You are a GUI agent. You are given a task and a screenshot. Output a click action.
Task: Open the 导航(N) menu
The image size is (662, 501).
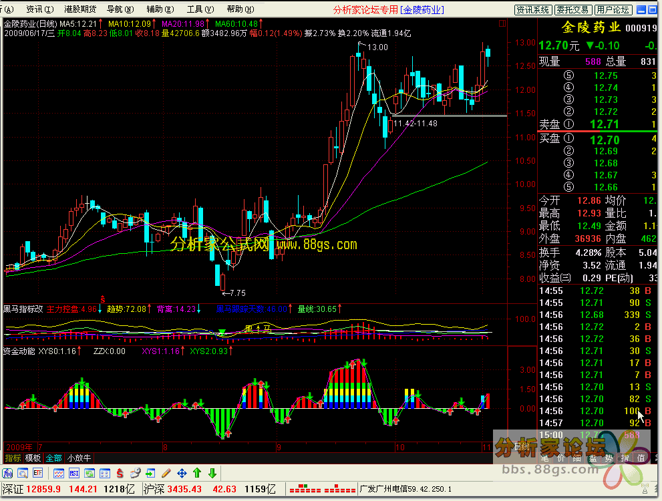(x=120, y=9)
